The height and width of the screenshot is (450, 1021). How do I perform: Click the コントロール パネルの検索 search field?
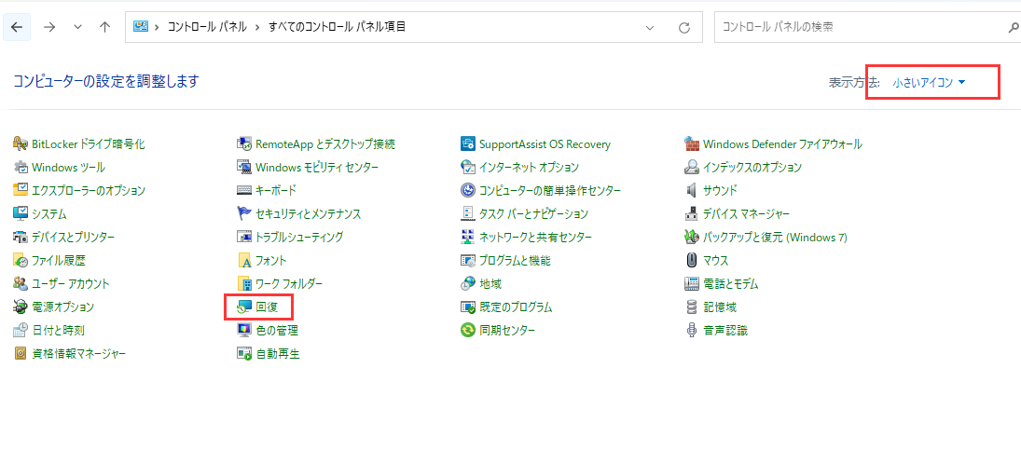[858, 27]
